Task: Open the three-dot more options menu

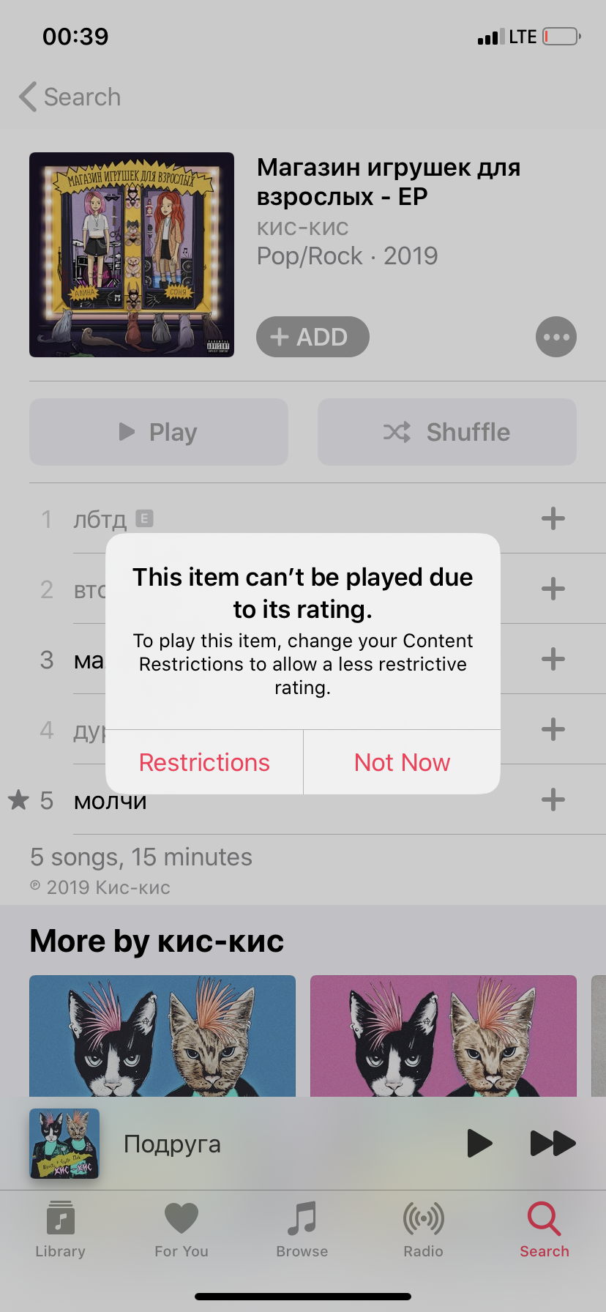Action: [556, 337]
